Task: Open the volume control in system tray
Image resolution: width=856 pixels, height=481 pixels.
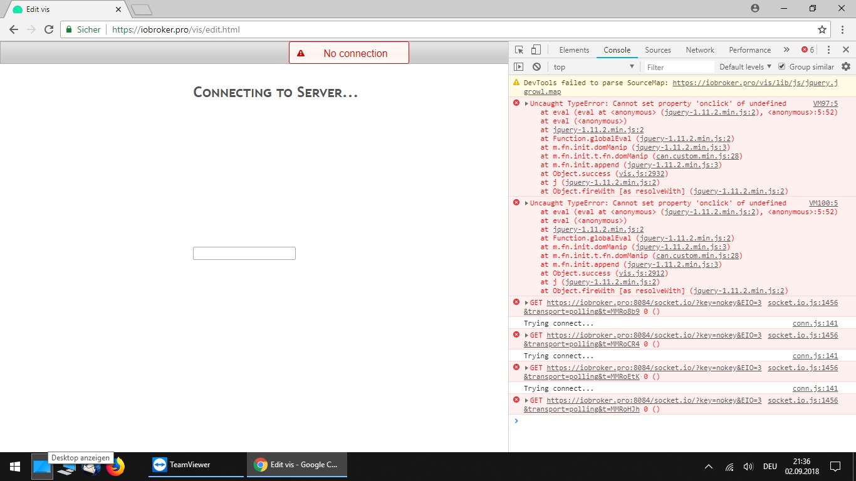Action: pos(748,467)
